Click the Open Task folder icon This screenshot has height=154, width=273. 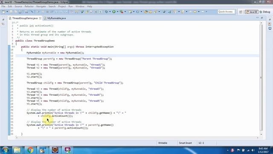coord(151,12)
